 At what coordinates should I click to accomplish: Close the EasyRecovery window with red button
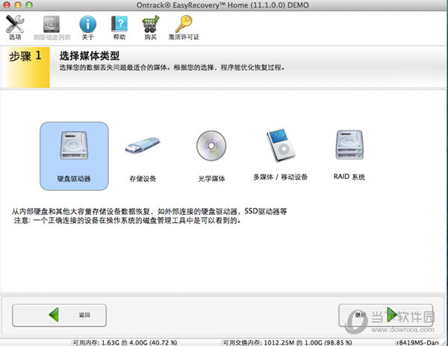7,5
